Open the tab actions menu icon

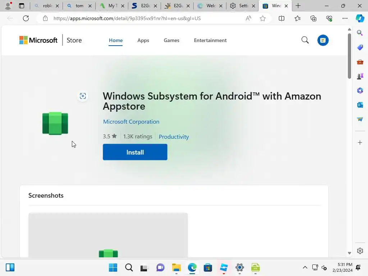click(x=22, y=6)
